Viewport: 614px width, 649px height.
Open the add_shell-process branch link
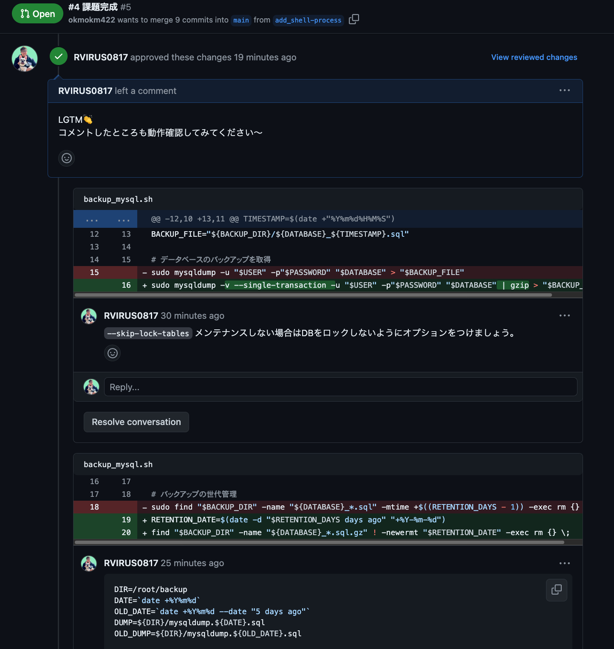[x=308, y=20]
